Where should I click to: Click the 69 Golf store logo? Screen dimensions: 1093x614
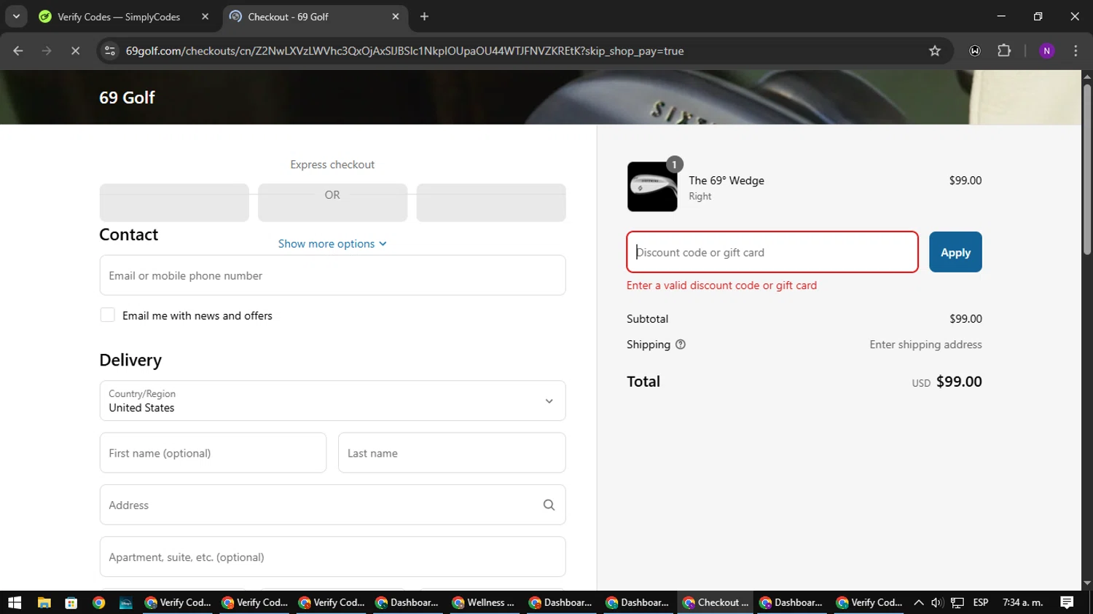point(127,98)
